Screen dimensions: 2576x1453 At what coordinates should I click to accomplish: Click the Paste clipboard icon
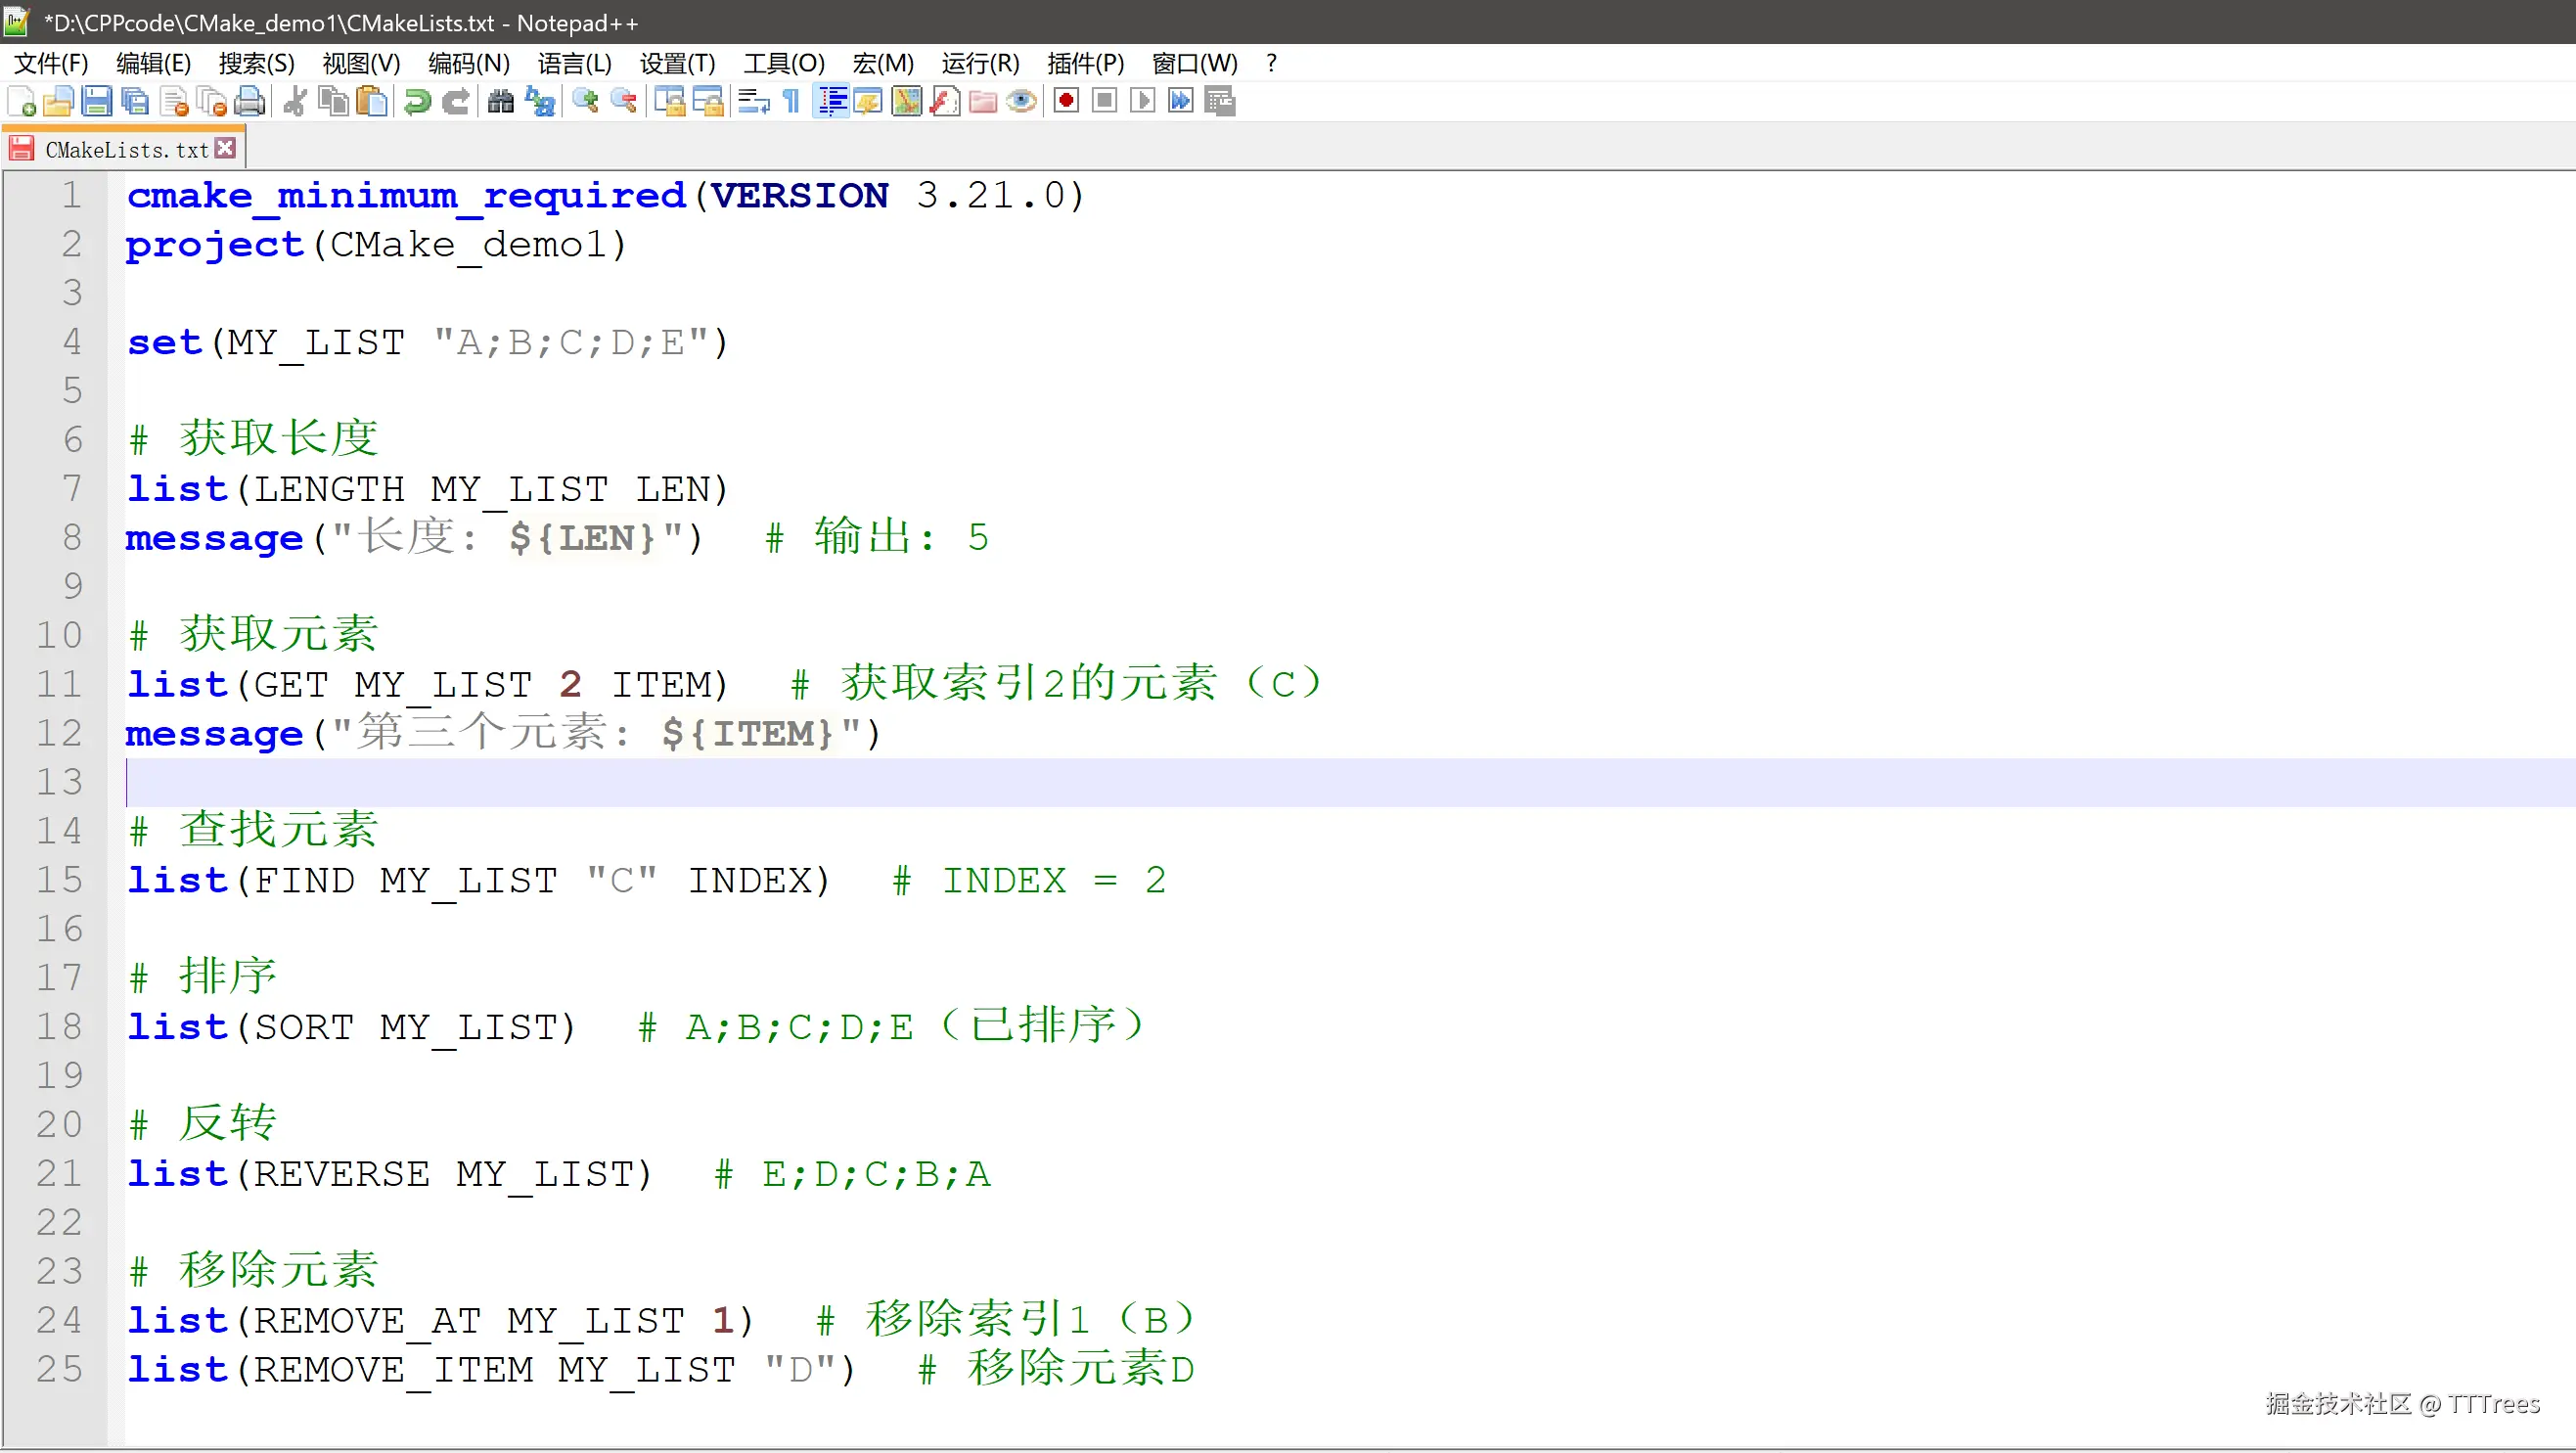click(372, 102)
